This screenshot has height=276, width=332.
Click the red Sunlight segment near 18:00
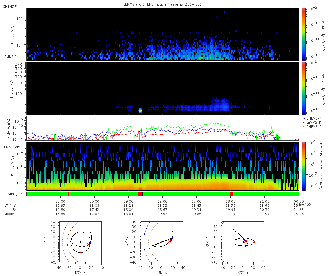[232, 194]
